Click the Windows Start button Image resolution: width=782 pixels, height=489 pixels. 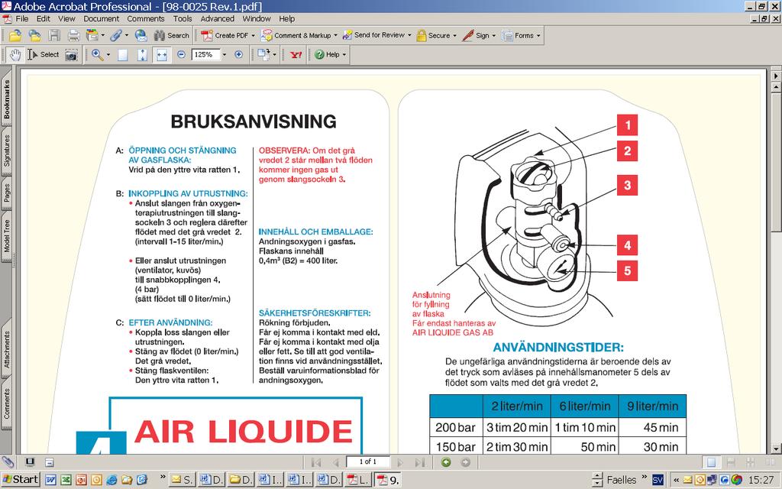coord(20,480)
